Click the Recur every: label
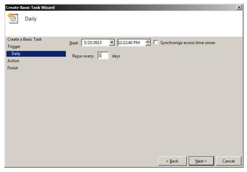Image resolution: width=247 pixels, height=172 pixels. pyautogui.click(x=83, y=56)
